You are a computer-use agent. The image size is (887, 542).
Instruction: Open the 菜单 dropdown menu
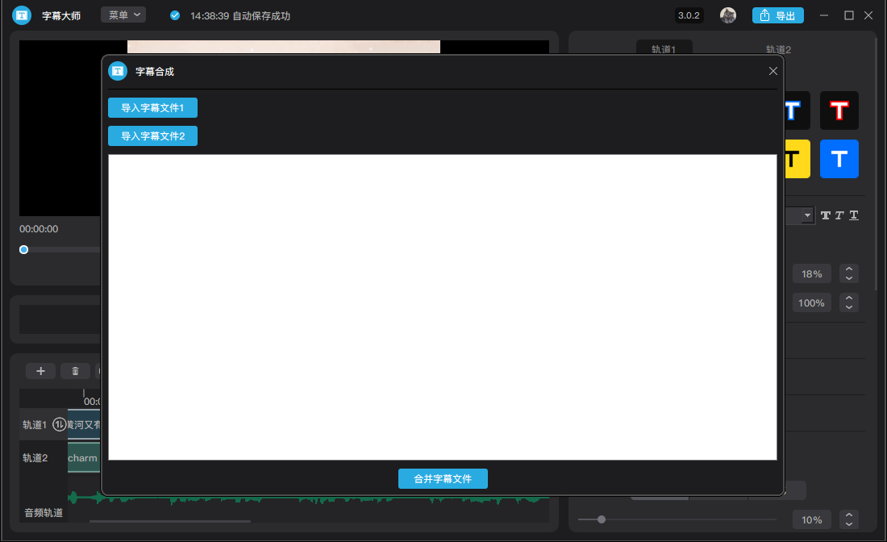(123, 15)
